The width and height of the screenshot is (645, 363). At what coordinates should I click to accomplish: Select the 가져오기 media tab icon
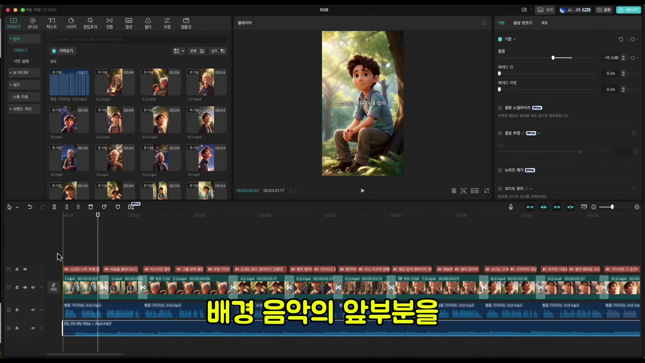[13, 23]
